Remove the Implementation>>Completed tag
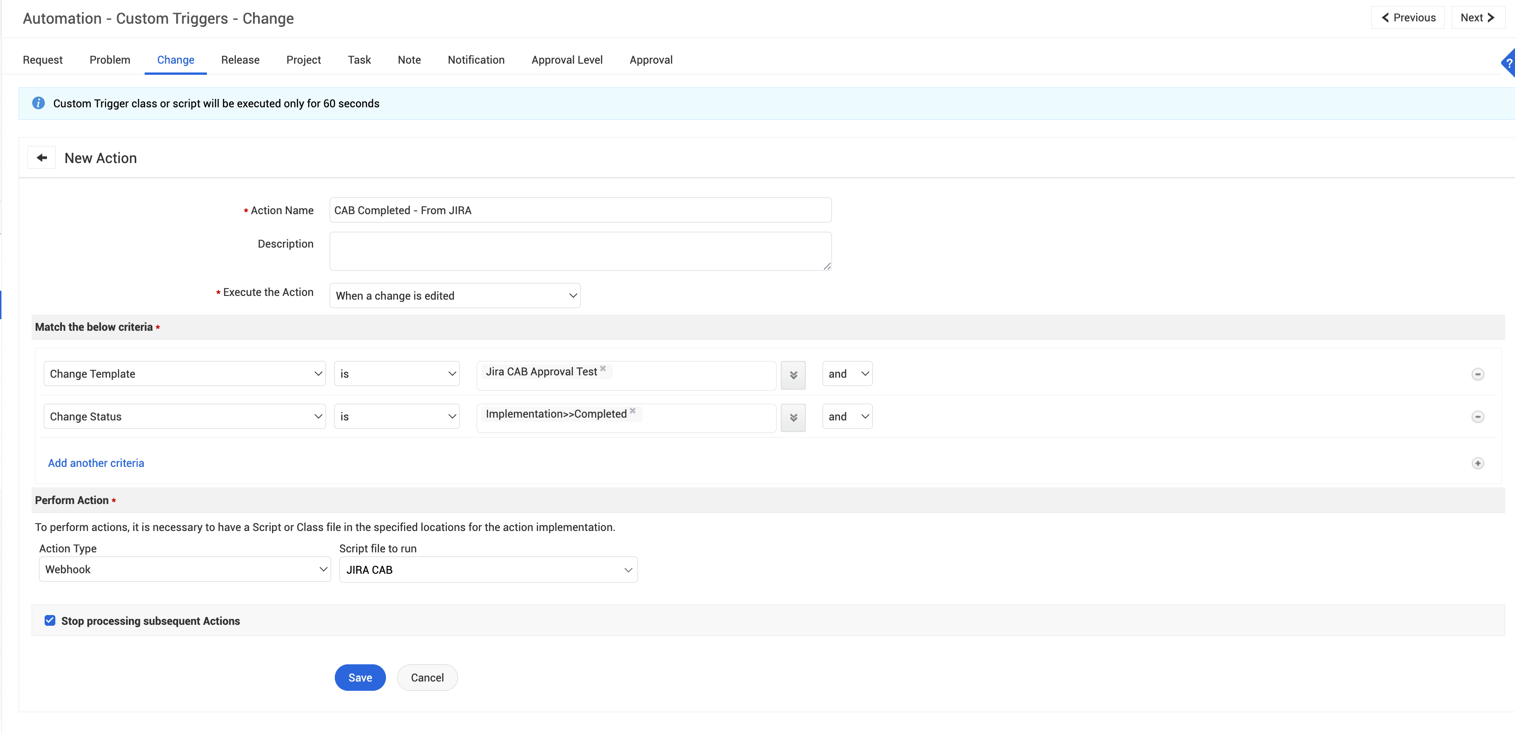 point(633,411)
